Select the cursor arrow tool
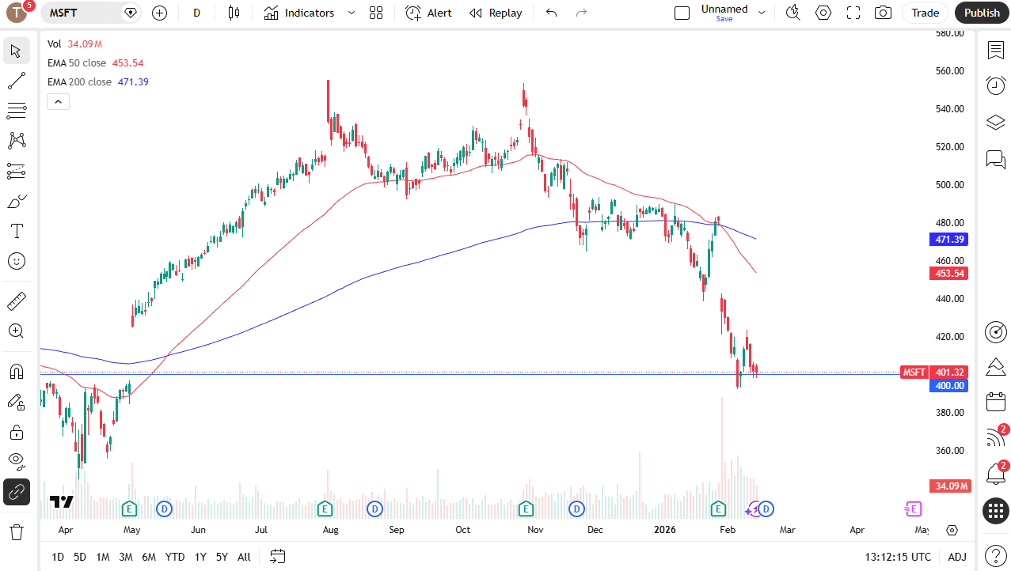 pos(17,51)
